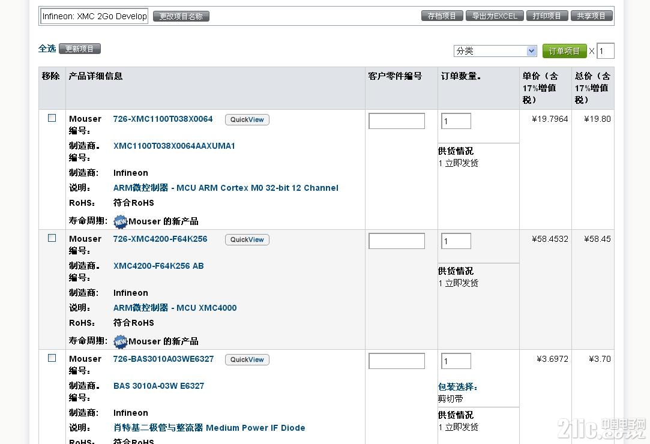Focus the order multiplier field next to 订单项目
Screen dimensions: 650x444
pyautogui.click(x=605, y=51)
